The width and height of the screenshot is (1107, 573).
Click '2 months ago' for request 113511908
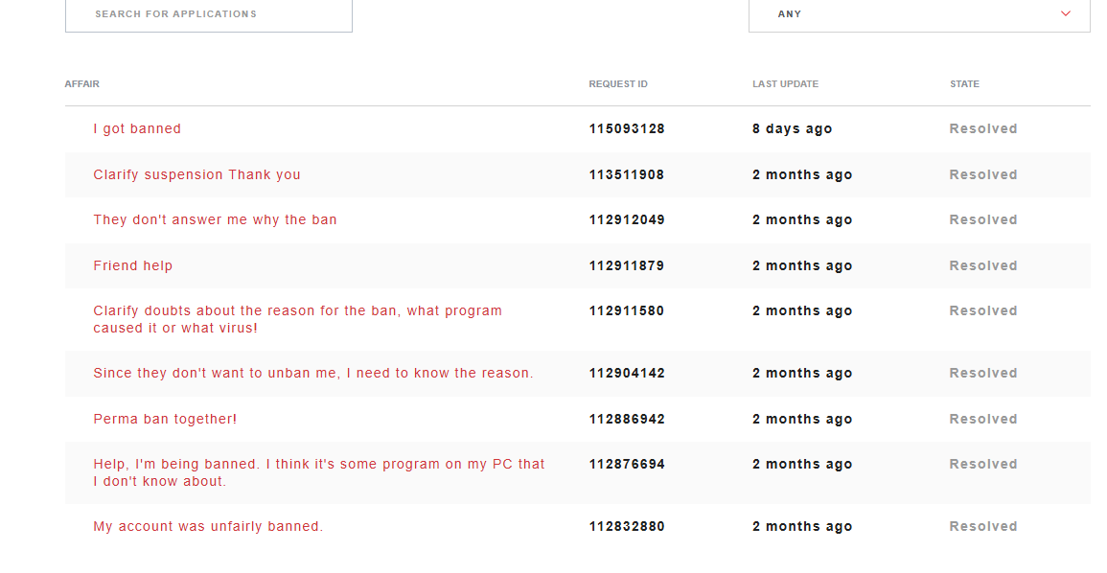[802, 174]
